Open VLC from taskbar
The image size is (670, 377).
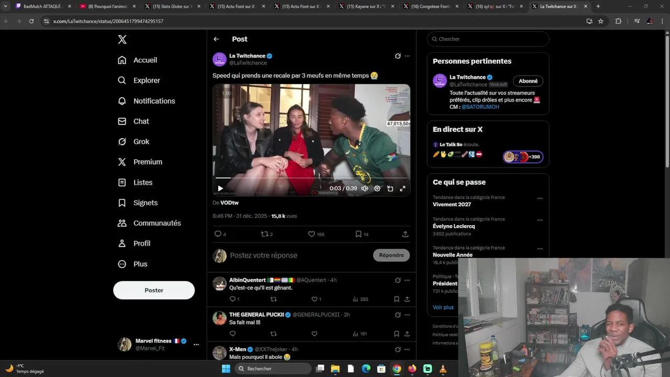[x=443, y=369]
